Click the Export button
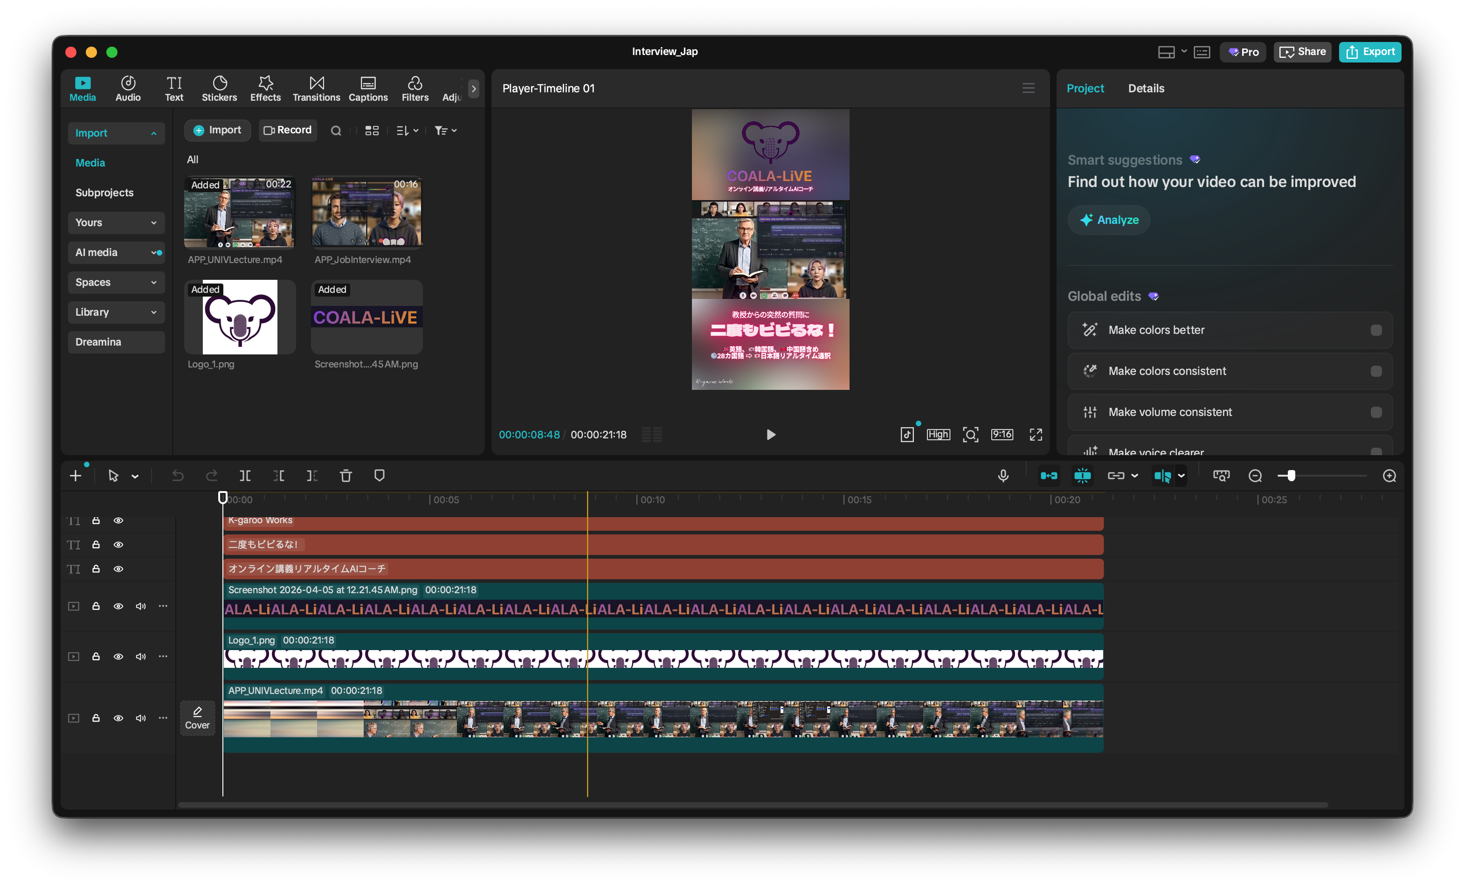1465x887 pixels. pyautogui.click(x=1369, y=52)
